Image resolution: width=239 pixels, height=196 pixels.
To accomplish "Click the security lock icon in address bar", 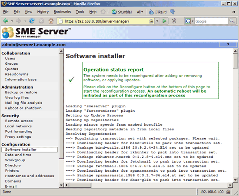I will [151, 21].
